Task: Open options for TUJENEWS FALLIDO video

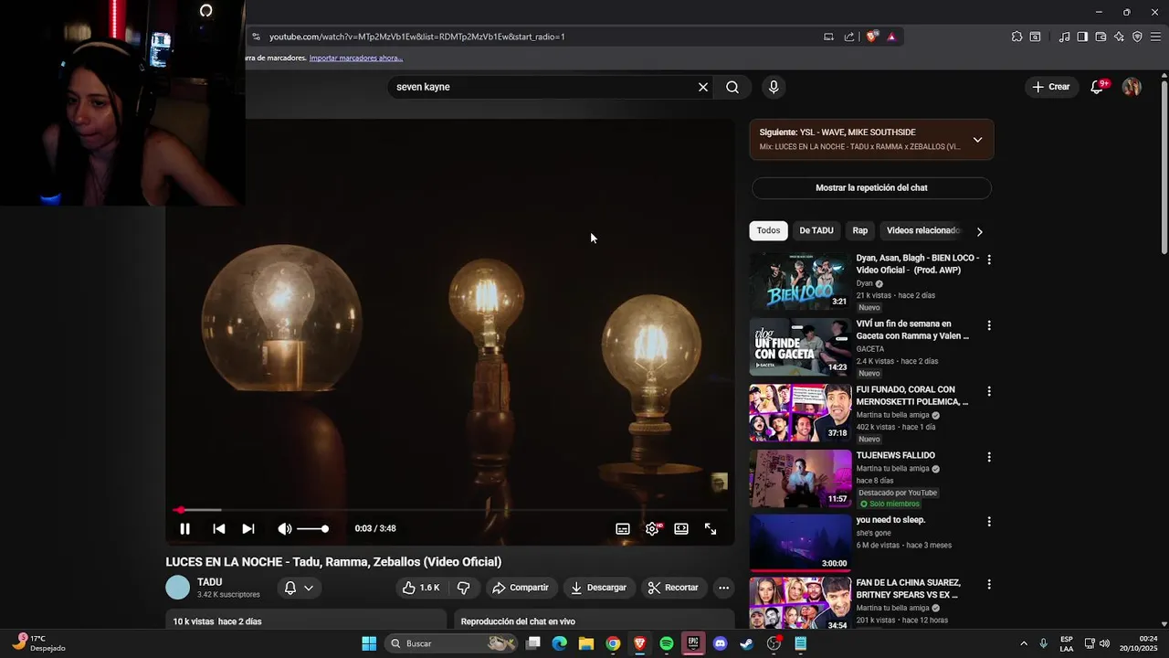Action: [x=989, y=457]
